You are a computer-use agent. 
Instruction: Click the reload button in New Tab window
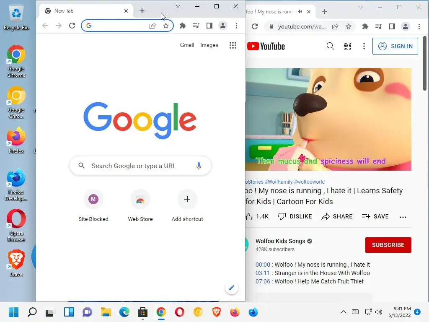tap(72, 26)
